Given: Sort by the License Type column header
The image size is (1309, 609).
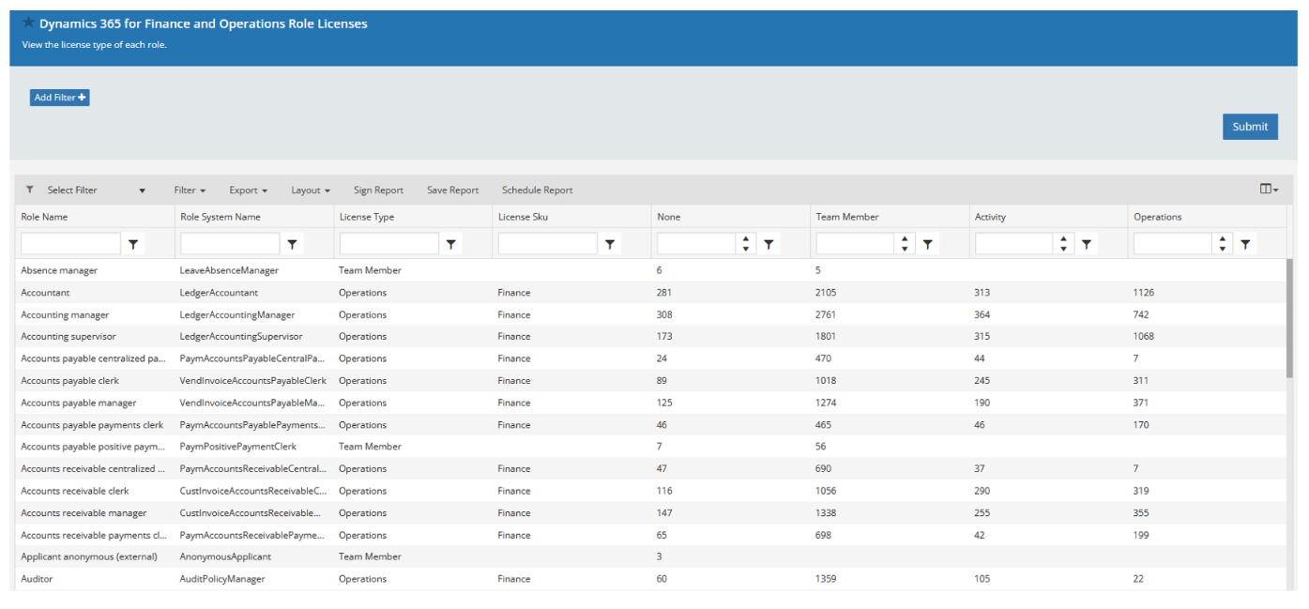Looking at the screenshot, I should (x=366, y=217).
